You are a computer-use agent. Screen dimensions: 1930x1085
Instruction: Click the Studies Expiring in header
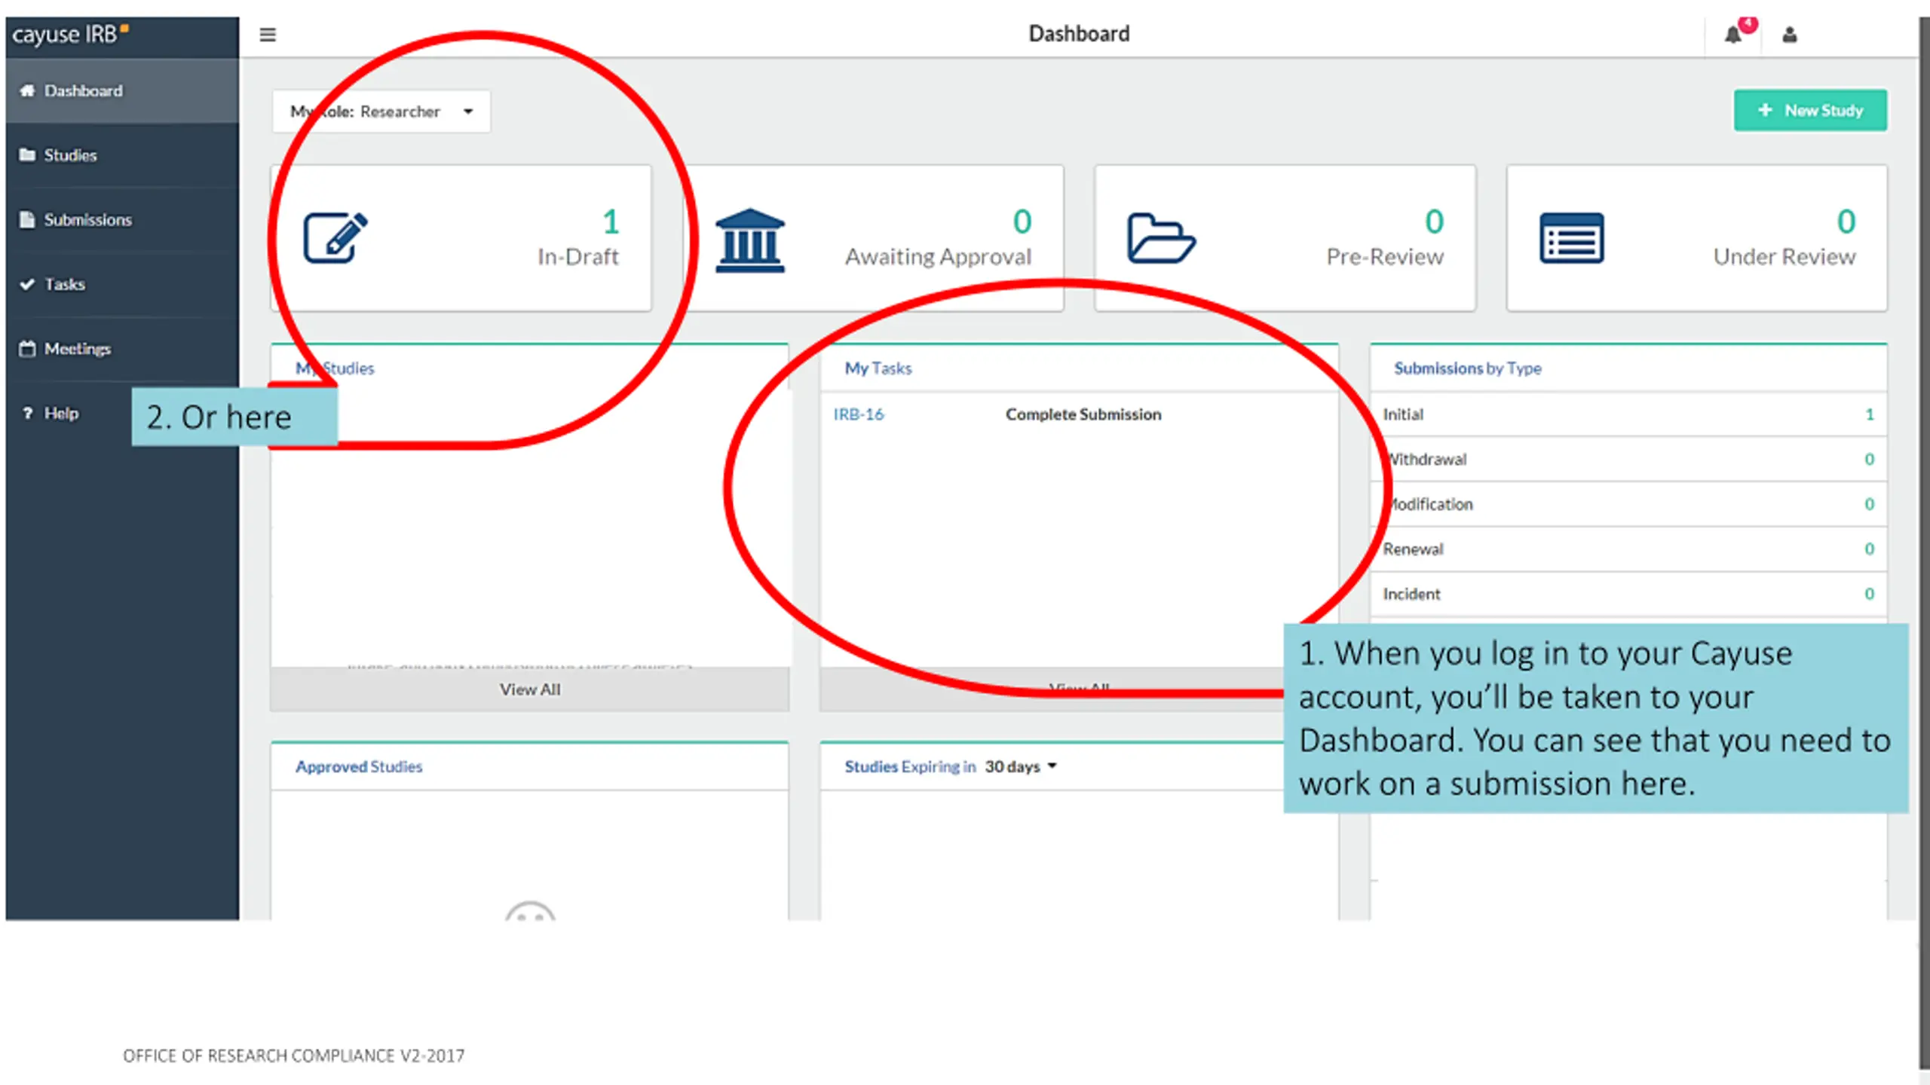(910, 766)
